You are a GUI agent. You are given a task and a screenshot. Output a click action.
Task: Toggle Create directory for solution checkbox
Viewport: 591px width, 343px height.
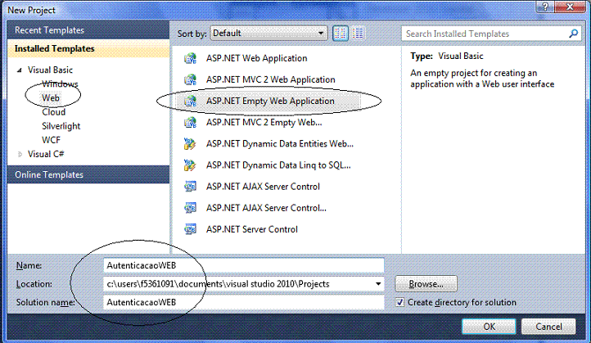point(400,302)
